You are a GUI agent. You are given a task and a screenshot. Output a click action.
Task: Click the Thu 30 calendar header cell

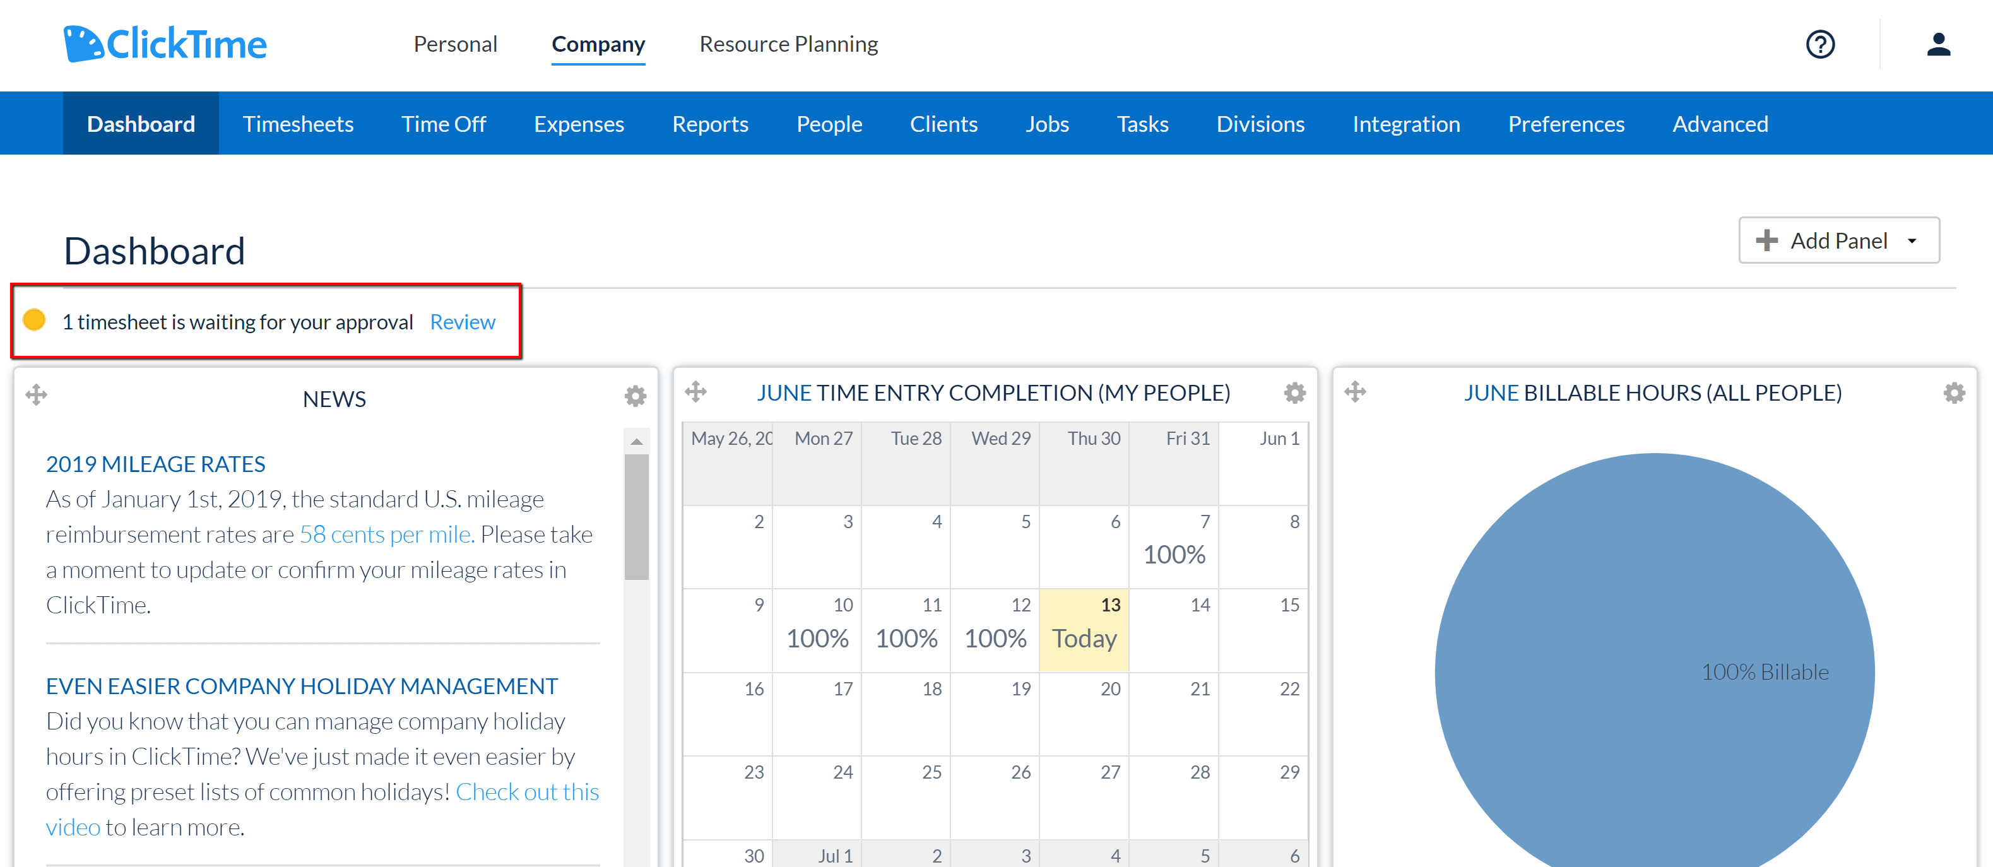(x=1084, y=463)
